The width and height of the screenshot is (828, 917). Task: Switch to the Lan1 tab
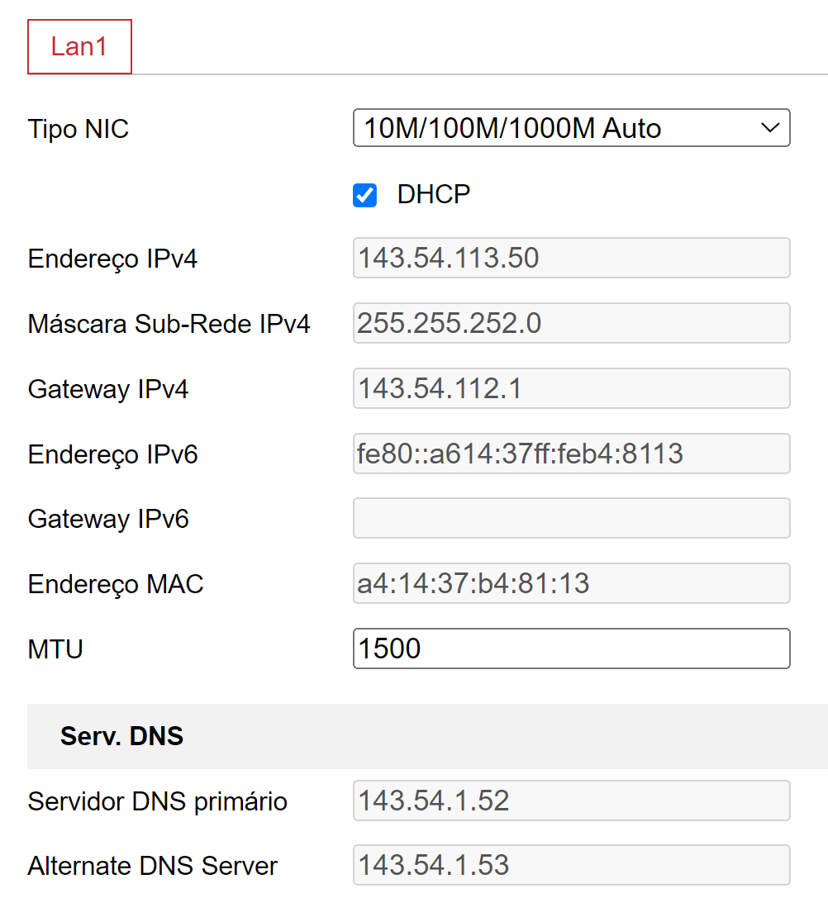click(x=79, y=46)
